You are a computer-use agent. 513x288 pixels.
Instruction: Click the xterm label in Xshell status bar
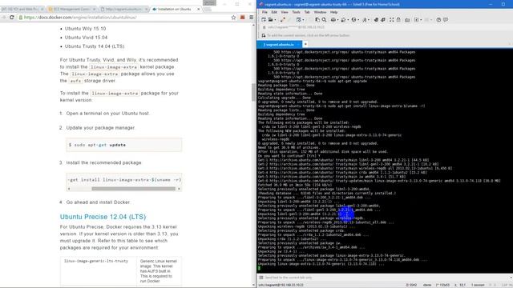pyautogui.click(x=427, y=285)
